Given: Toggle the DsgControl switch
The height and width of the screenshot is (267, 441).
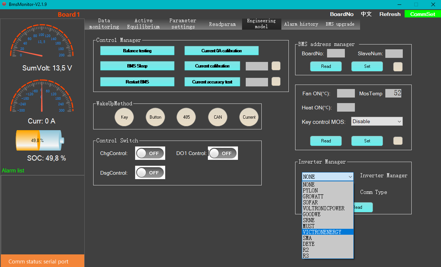Looking at the screenshot, I should pyautogui.click(x=150, y=172).
